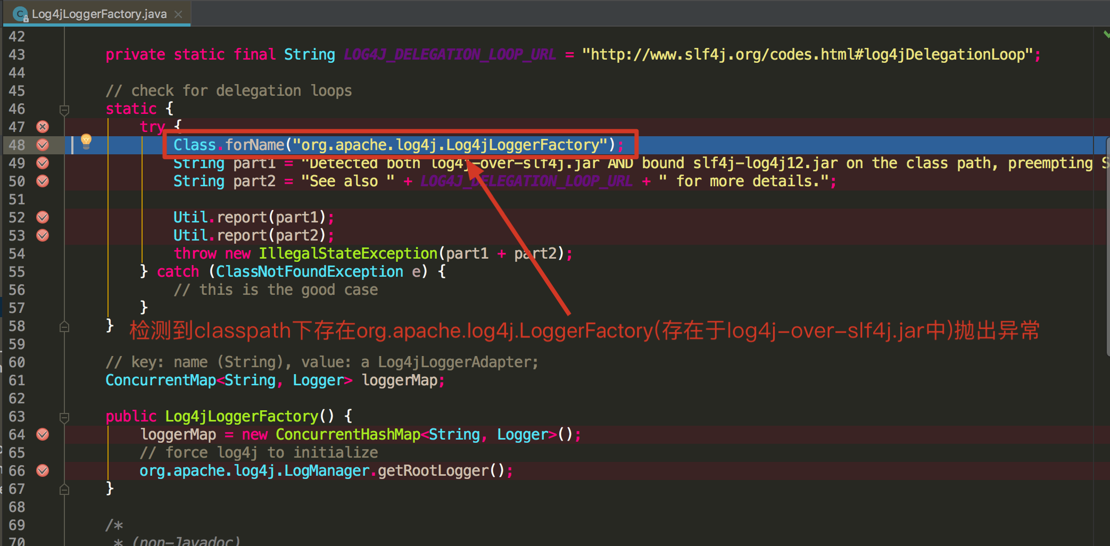Collapse the Log4jLoggerFactory constructor at line 63
The width and height of the screenshot is (1110, 546).
(64, 418)
